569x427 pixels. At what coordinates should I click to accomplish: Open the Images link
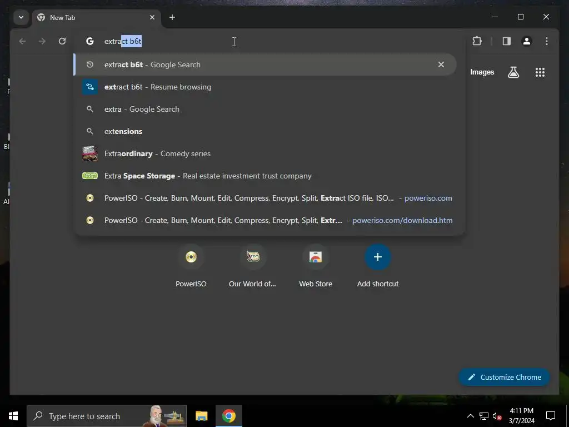click(482, 72)
